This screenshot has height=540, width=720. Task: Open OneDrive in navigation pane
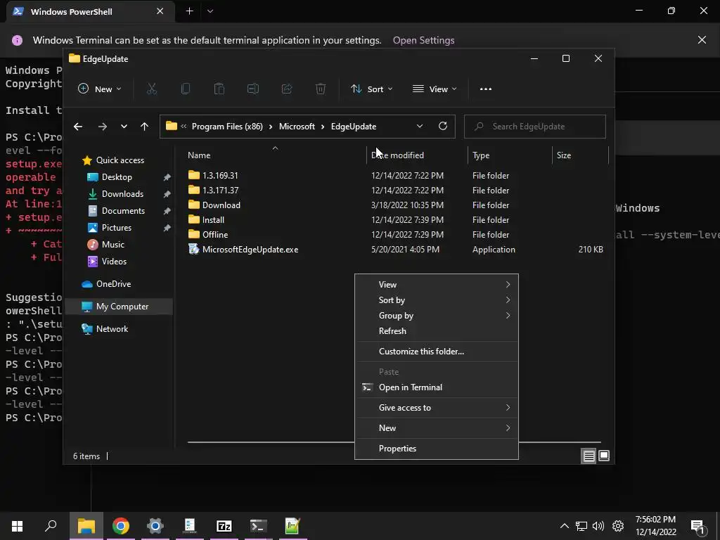click(113, 284)
